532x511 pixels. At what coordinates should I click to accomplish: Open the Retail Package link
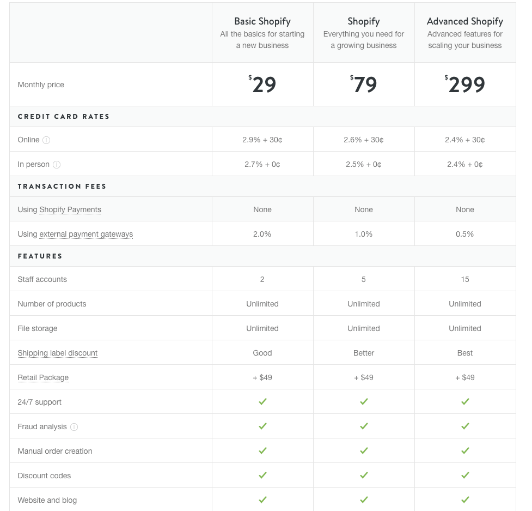coord(43,377)
